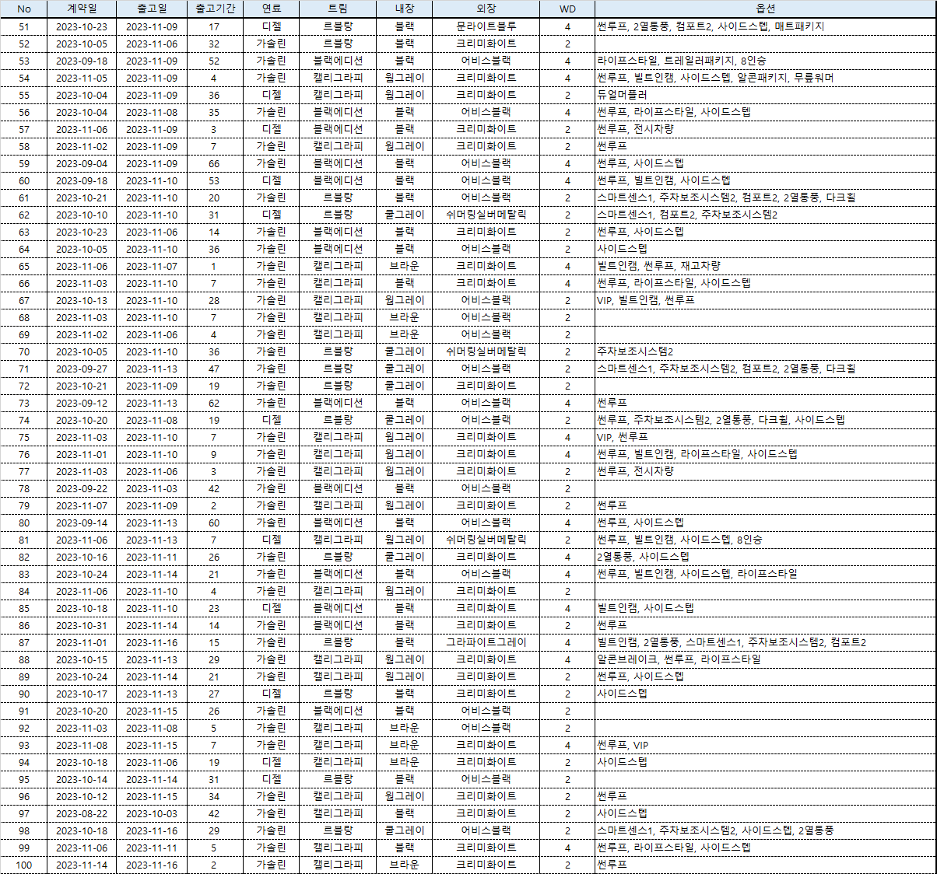
Task: Select release period value 66
Action: click(215, 163)
